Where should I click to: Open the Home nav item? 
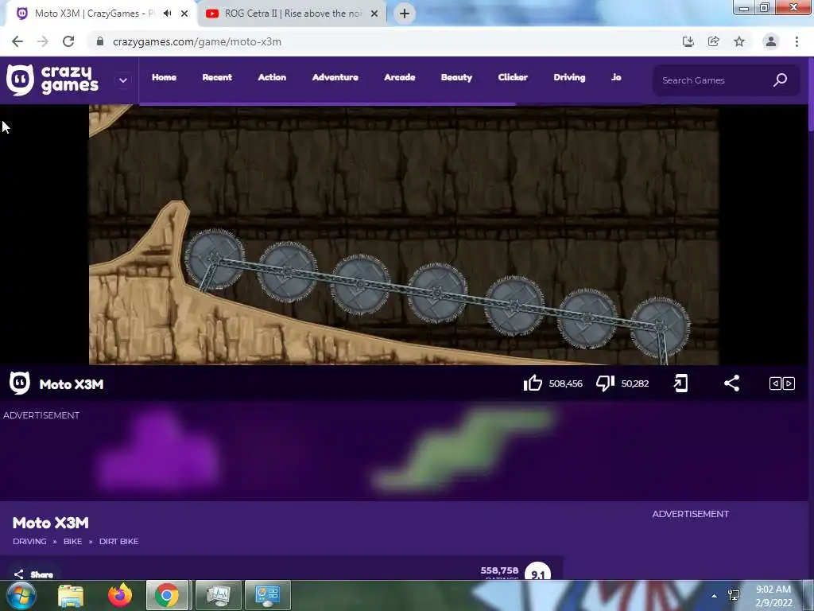click(164, 77)
